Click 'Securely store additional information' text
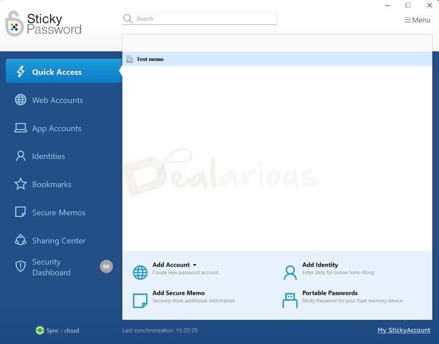Viewport: 439px width, 344px height. click(193, 301)
